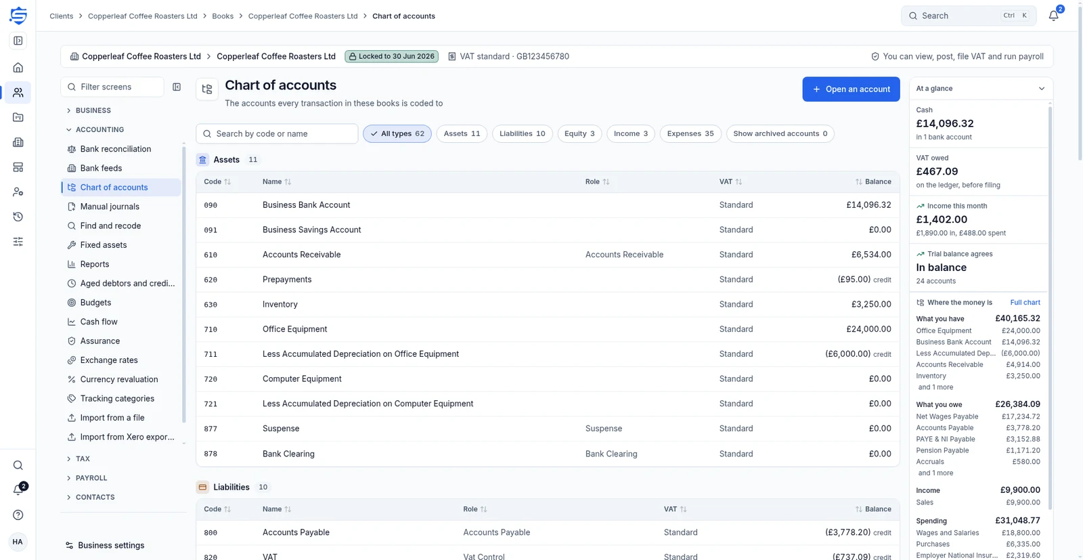Click the Open an account button
This screenshot has height=560, width=1083.
pyautogui.click(x=851, y=89)
